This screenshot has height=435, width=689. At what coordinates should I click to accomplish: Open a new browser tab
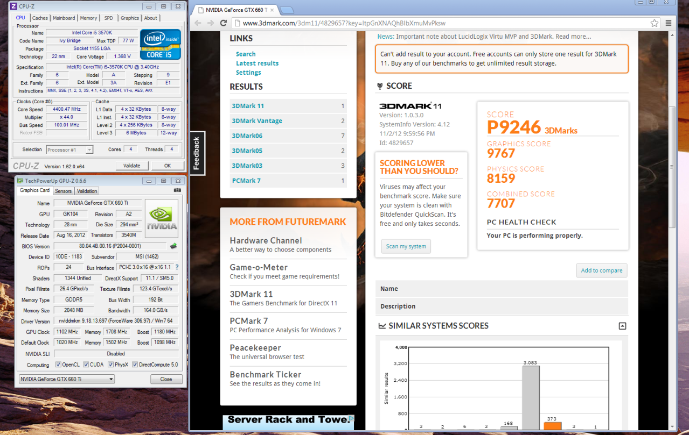[x=287, y=10]
